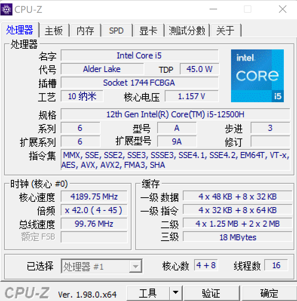The height and width of the screenshot is (301, 297).
Task: Minimize the CPU-Z window
Action: (x=213, y=9)
